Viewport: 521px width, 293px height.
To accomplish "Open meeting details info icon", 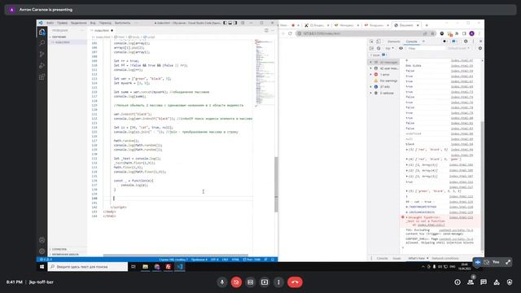I will click(x=458, y=282).
